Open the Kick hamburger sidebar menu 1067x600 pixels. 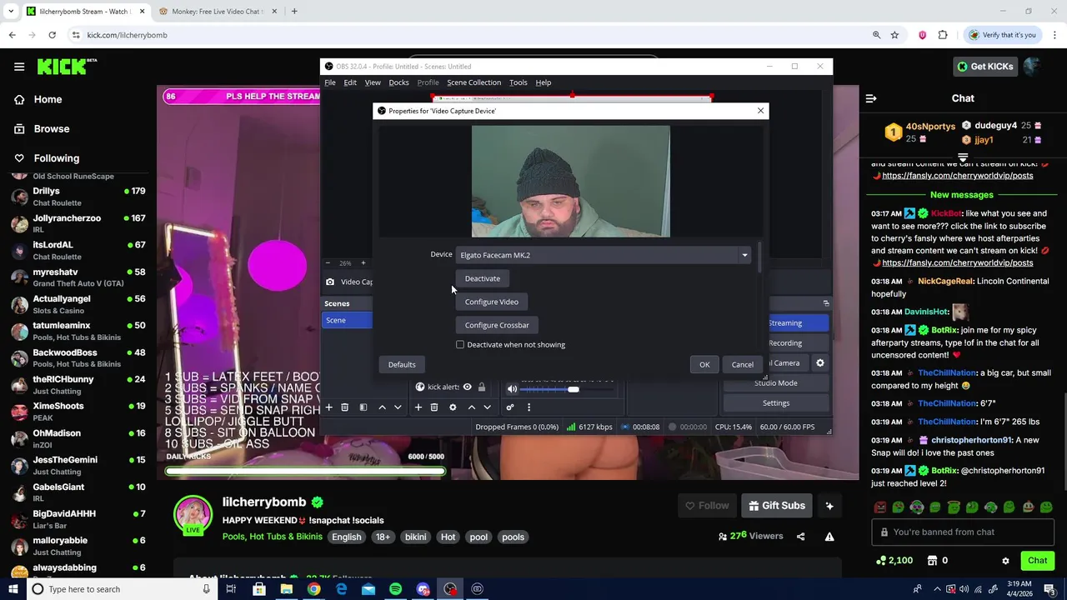(x=19, y=67)
